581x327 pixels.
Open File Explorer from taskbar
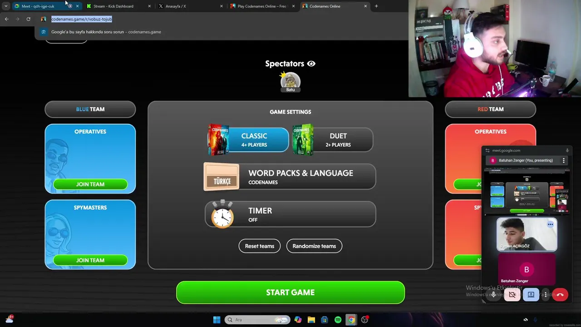[311, 320]
